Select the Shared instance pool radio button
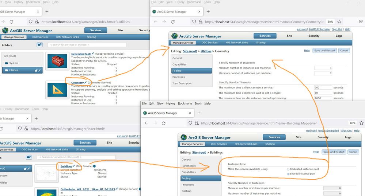 [288, 174]
